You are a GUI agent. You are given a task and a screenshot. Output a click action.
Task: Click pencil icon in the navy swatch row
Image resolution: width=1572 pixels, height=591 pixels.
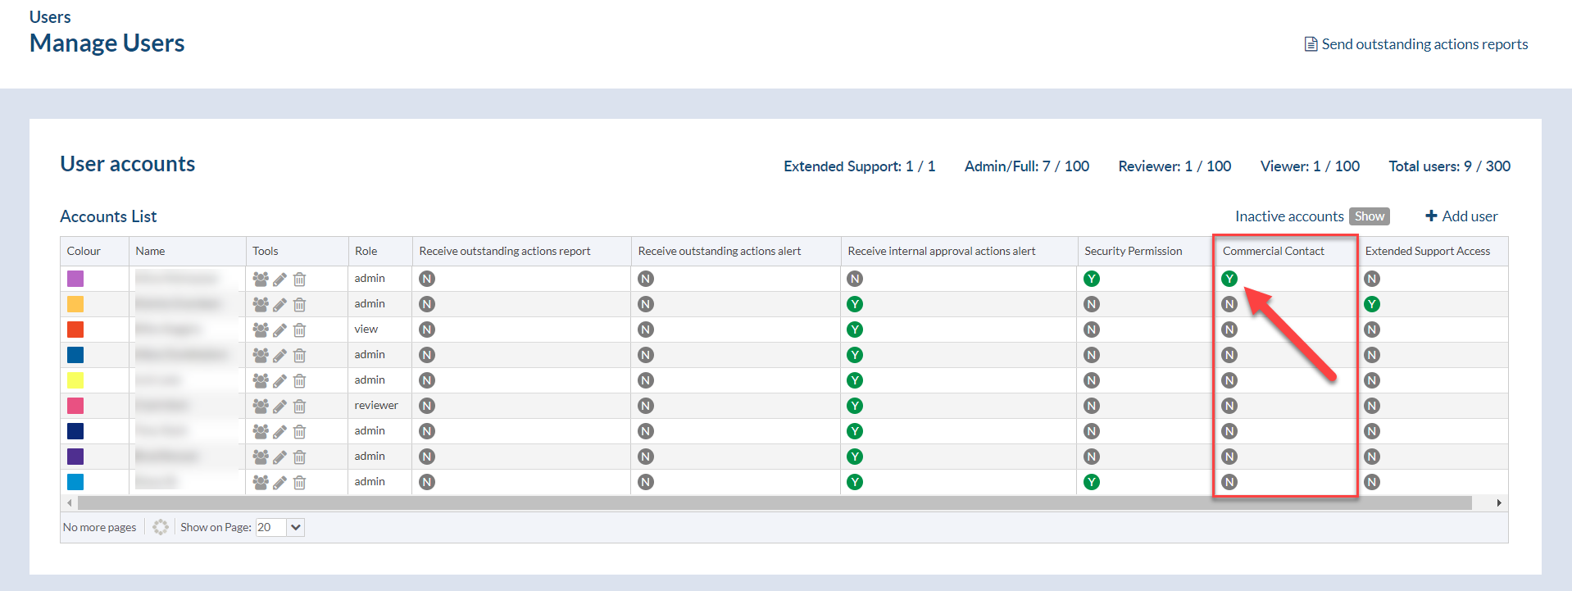pyautogui.click(x=279, y=432)
